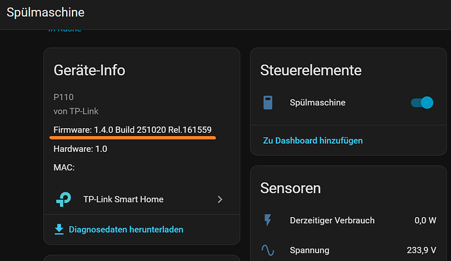Select the Spülmaschine control entity label
Screen dimensions: 451x261
pyautogui.click(x=318, y=103)
